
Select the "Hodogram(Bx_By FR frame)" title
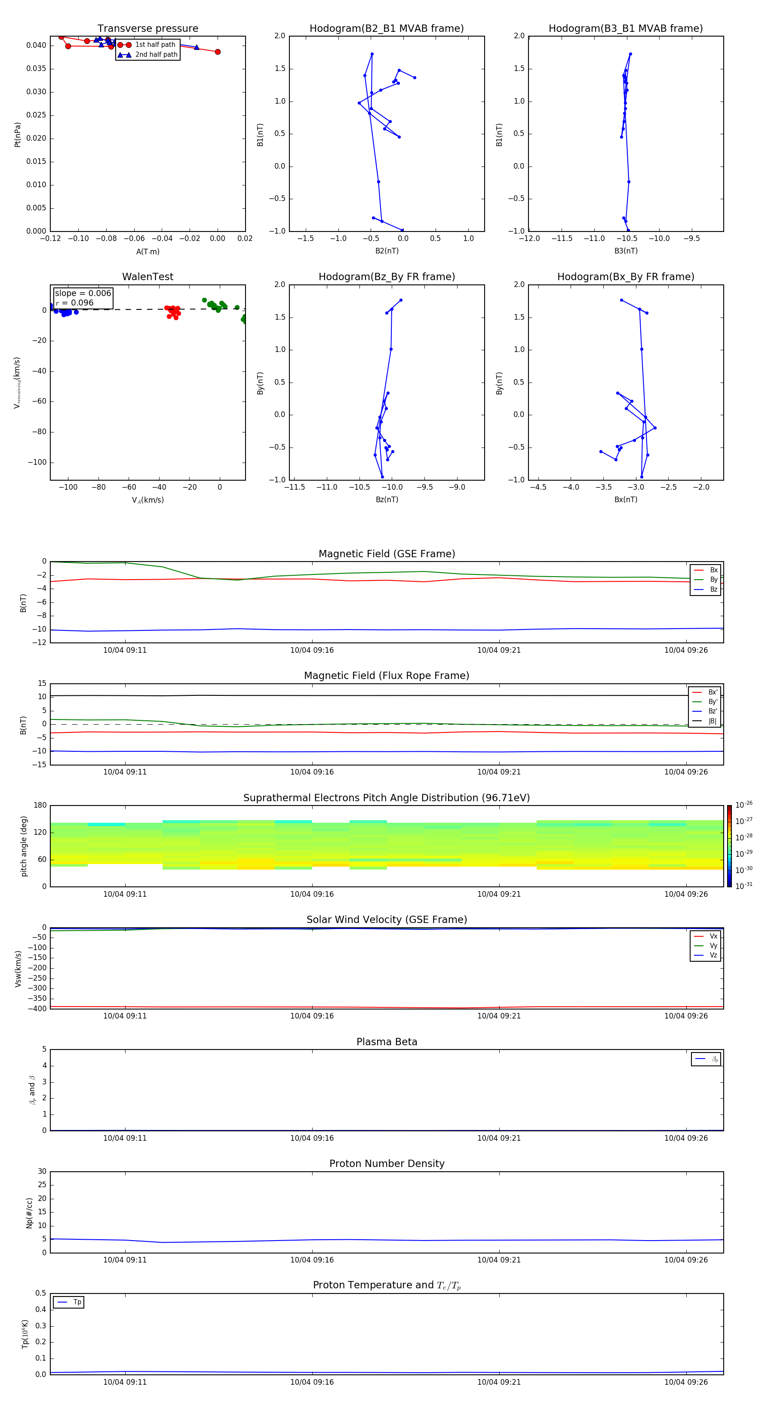[626, 277]
